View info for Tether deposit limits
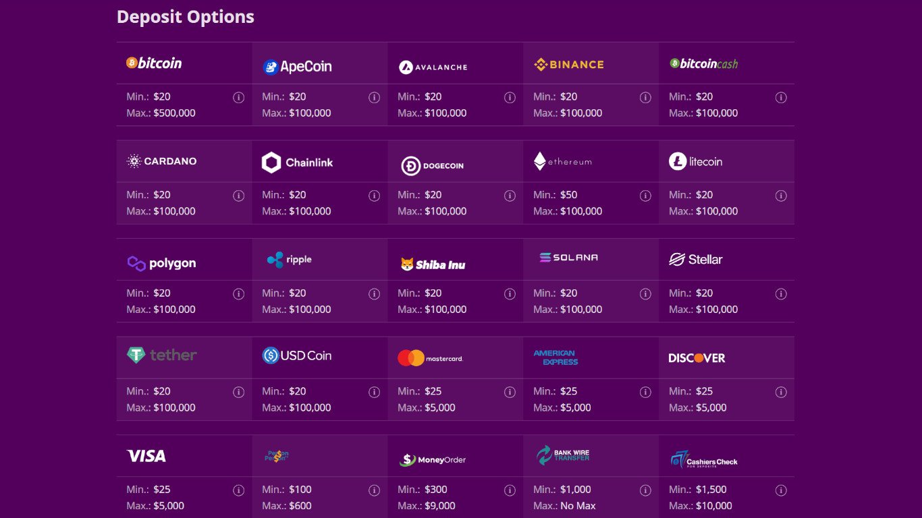The height and width of the screenshot is (518, 922). click(x=238, y=392)
